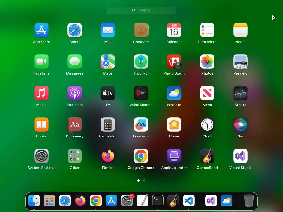Open Firefox from the Dock

80,201
